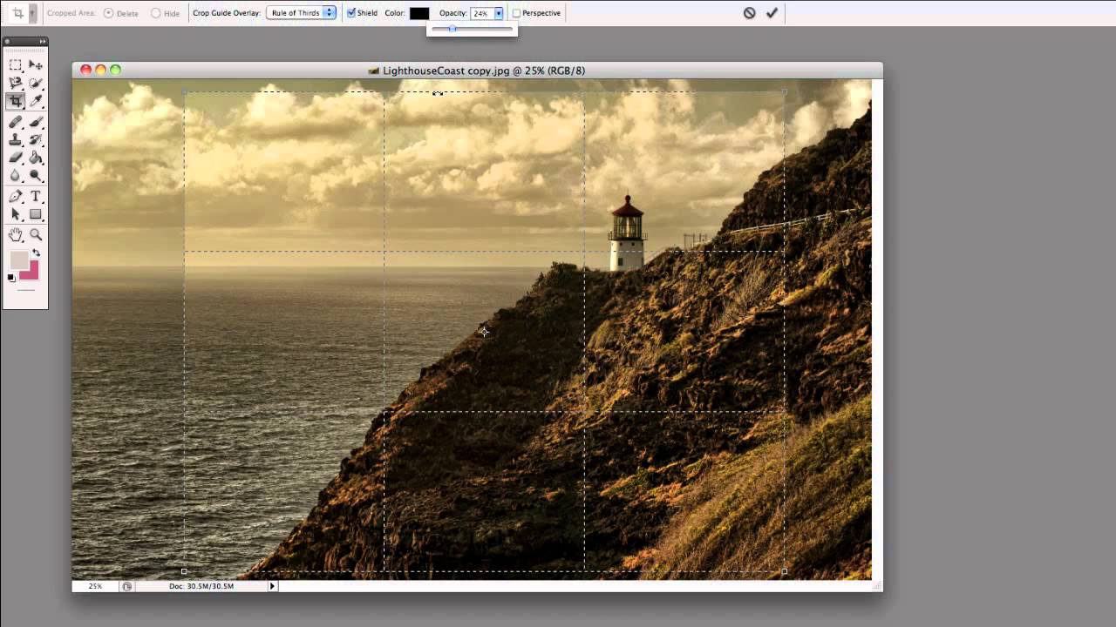Click the Doc: 30.5M/30.5M status text
This screenshot has height=627, width=1116.
[x=201, y=586]
